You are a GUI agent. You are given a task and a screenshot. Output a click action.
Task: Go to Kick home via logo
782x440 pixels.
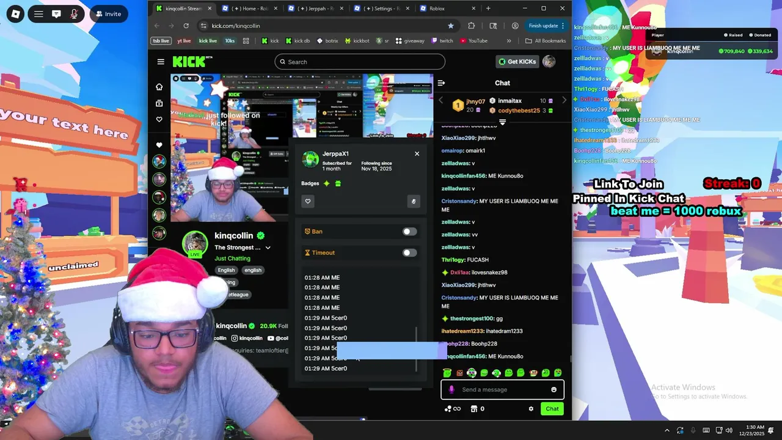coord(192,62)
